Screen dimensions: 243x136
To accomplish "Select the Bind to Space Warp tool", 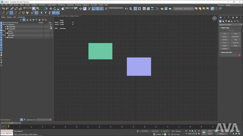I will click(20, 9).
